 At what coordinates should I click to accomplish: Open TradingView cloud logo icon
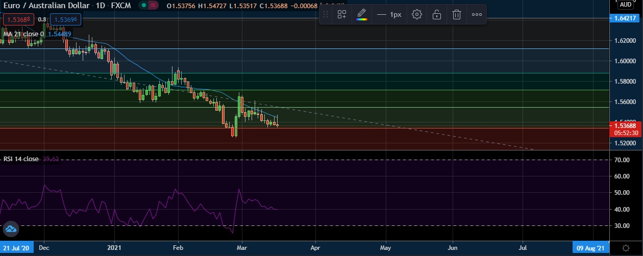11,230
